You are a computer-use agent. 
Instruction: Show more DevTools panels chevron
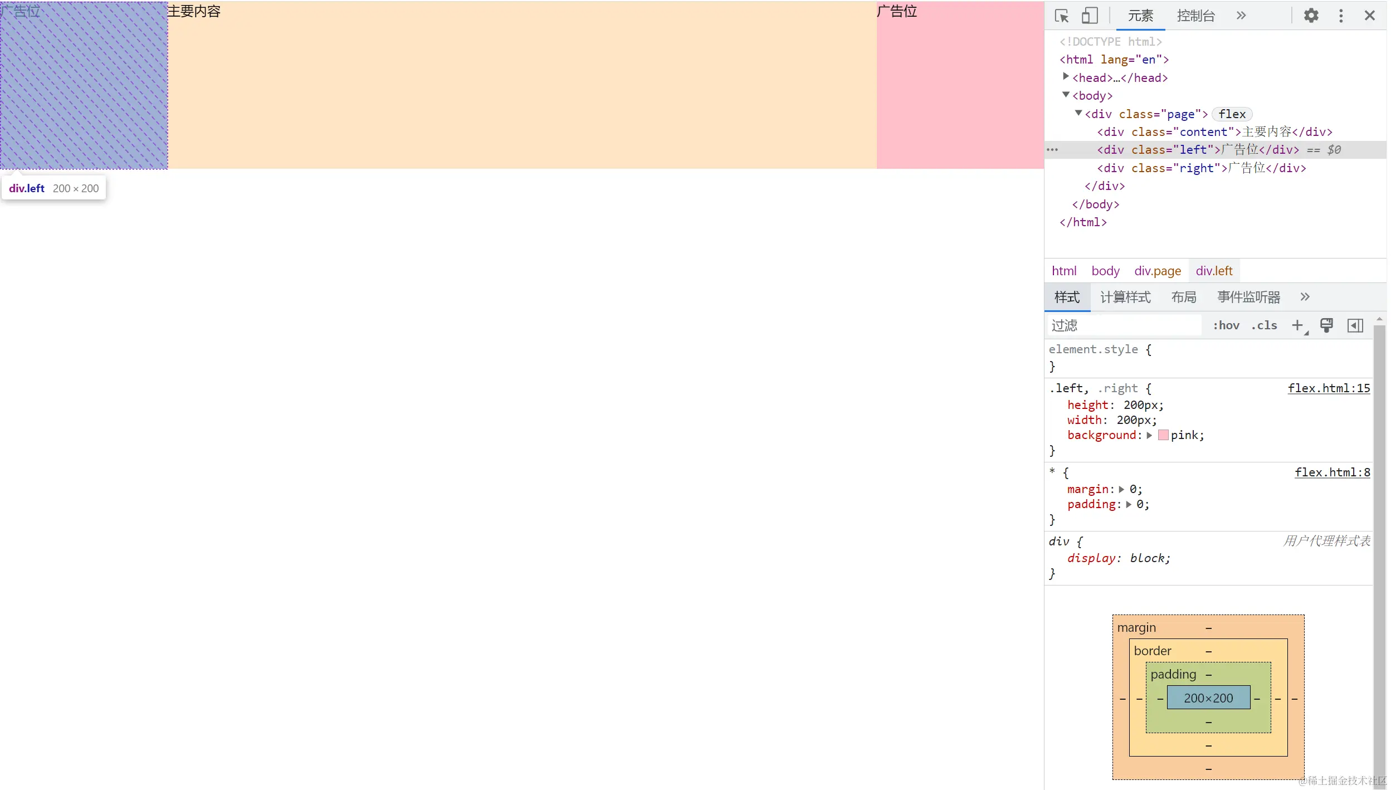coord(1241,16)
